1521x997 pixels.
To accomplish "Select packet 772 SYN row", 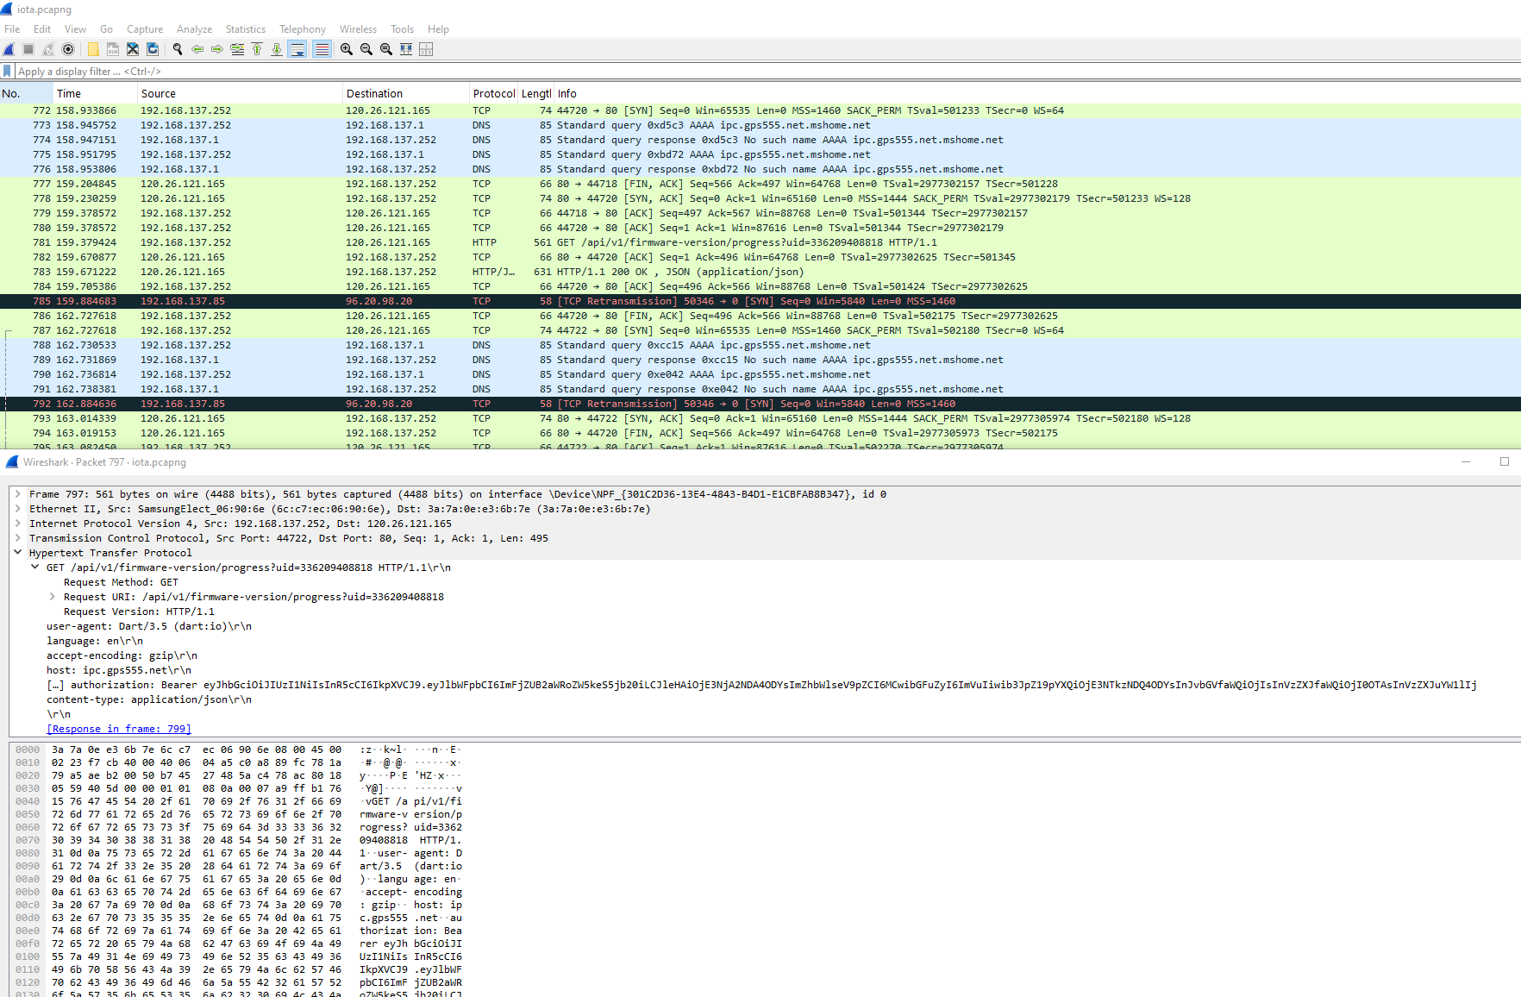I will point(760,110).
